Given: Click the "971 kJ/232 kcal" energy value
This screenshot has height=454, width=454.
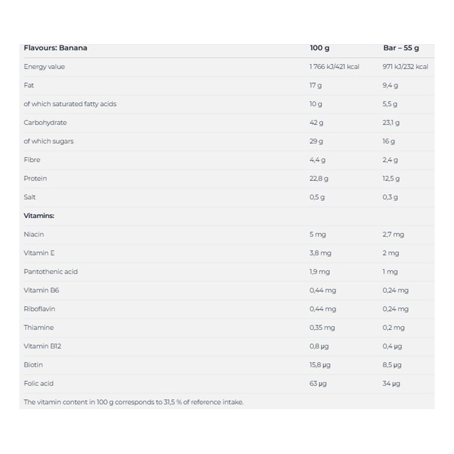Looking at the screenshot, I should click(405, 67).
